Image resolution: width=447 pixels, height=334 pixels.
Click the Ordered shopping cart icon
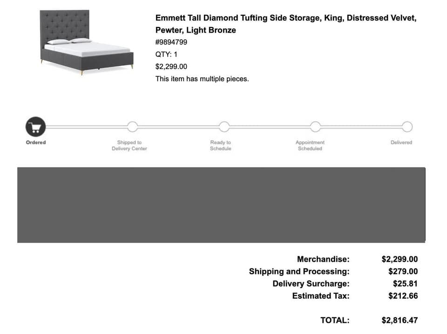click(x=36, y=127)
